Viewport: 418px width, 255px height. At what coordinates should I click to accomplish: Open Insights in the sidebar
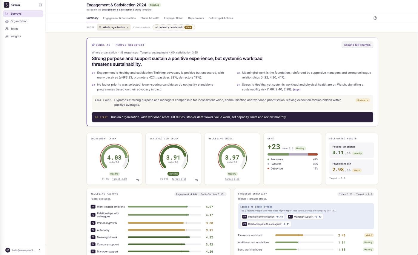click(23, 36)
